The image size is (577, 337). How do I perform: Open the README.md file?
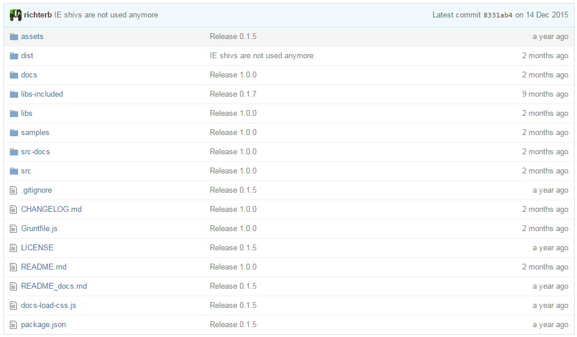coord(44,267)
